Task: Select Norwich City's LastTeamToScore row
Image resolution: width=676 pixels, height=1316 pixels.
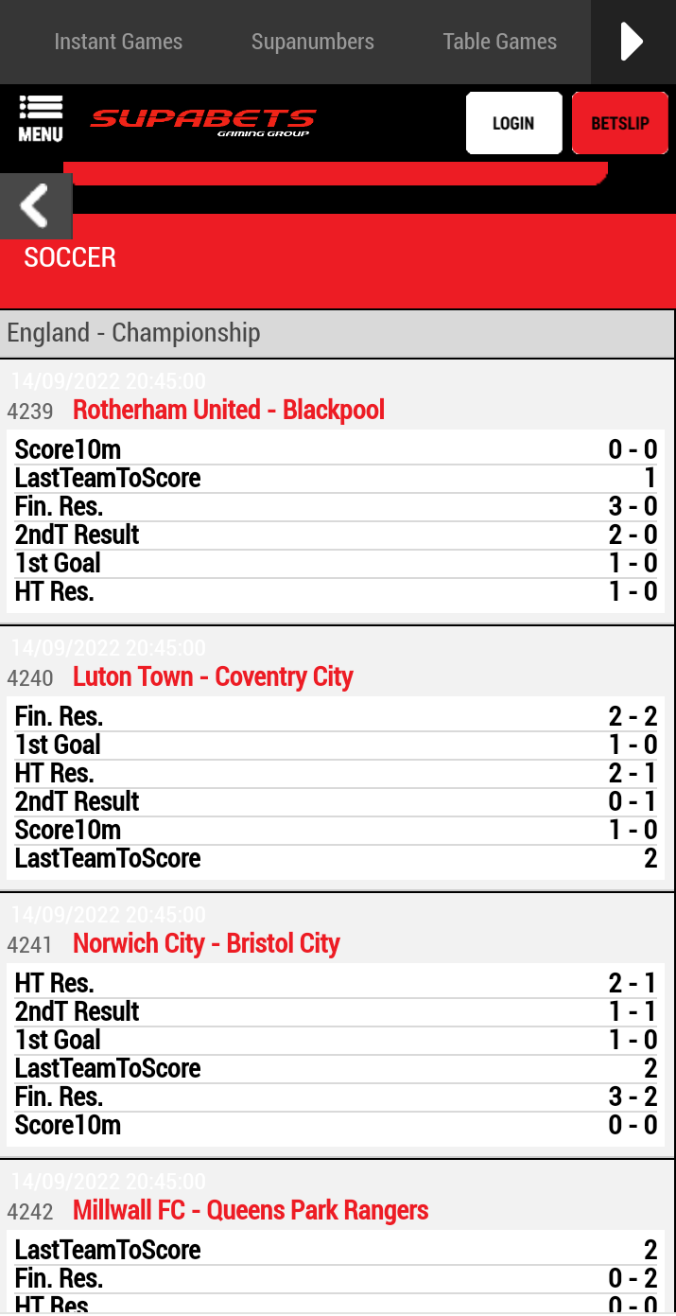Action: coord(336,1068)
